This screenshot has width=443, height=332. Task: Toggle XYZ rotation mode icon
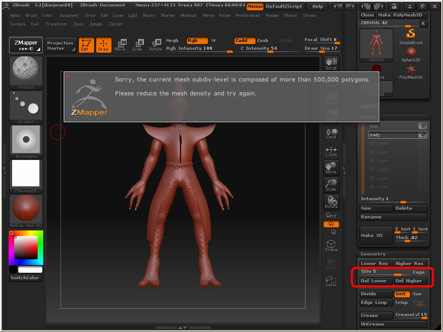pos(331,215)
